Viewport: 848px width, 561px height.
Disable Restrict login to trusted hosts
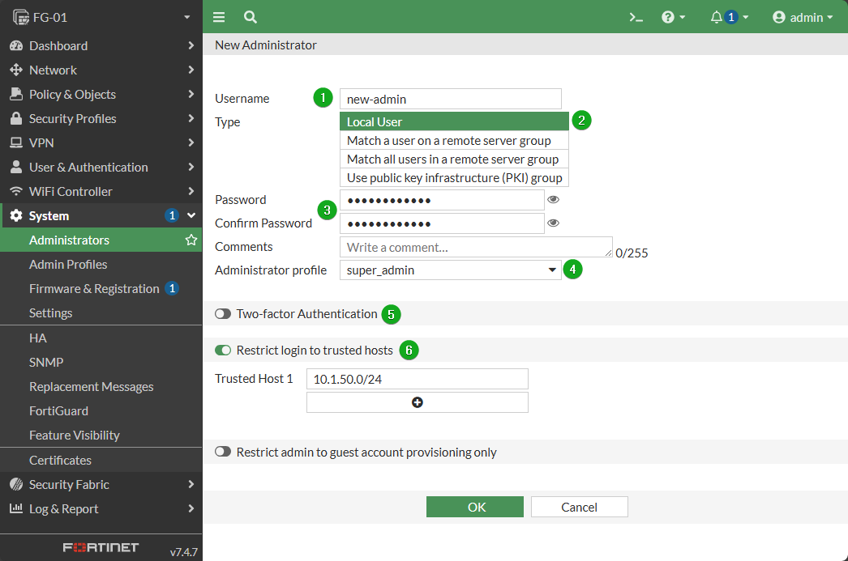(223, 351)
